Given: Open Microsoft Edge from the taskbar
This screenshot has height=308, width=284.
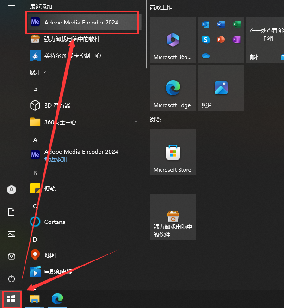Looking at the screenshot, I should [x=57, y=299].
